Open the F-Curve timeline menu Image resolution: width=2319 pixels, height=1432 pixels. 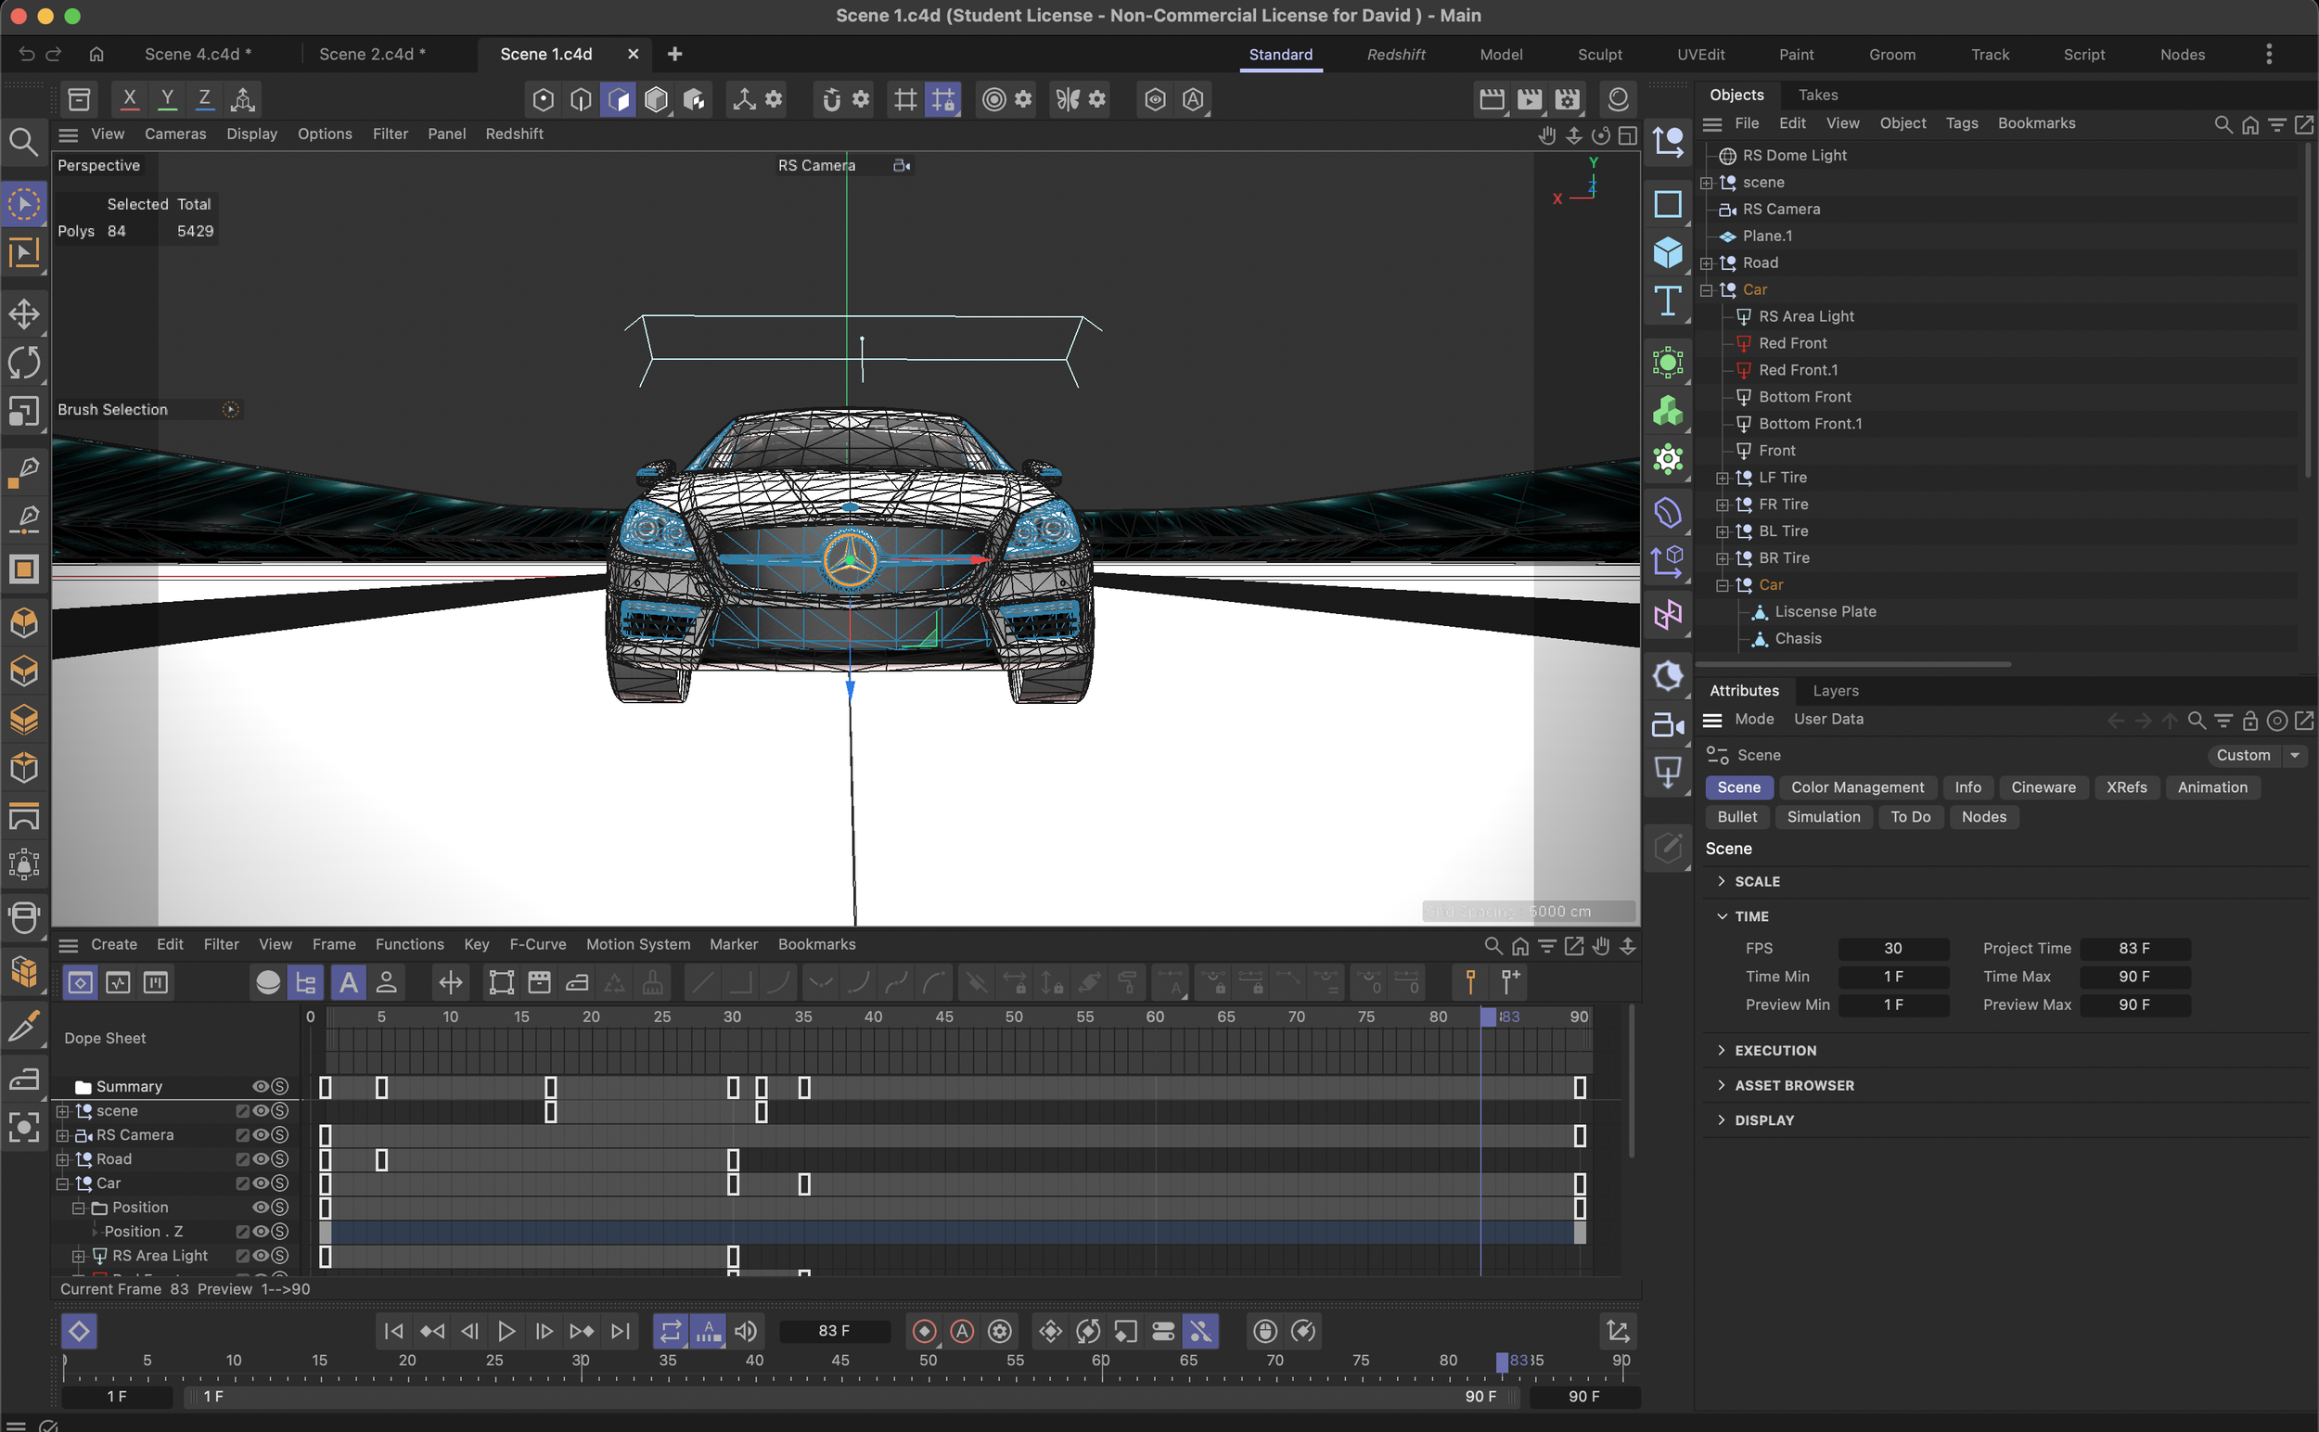coord(537,944)
